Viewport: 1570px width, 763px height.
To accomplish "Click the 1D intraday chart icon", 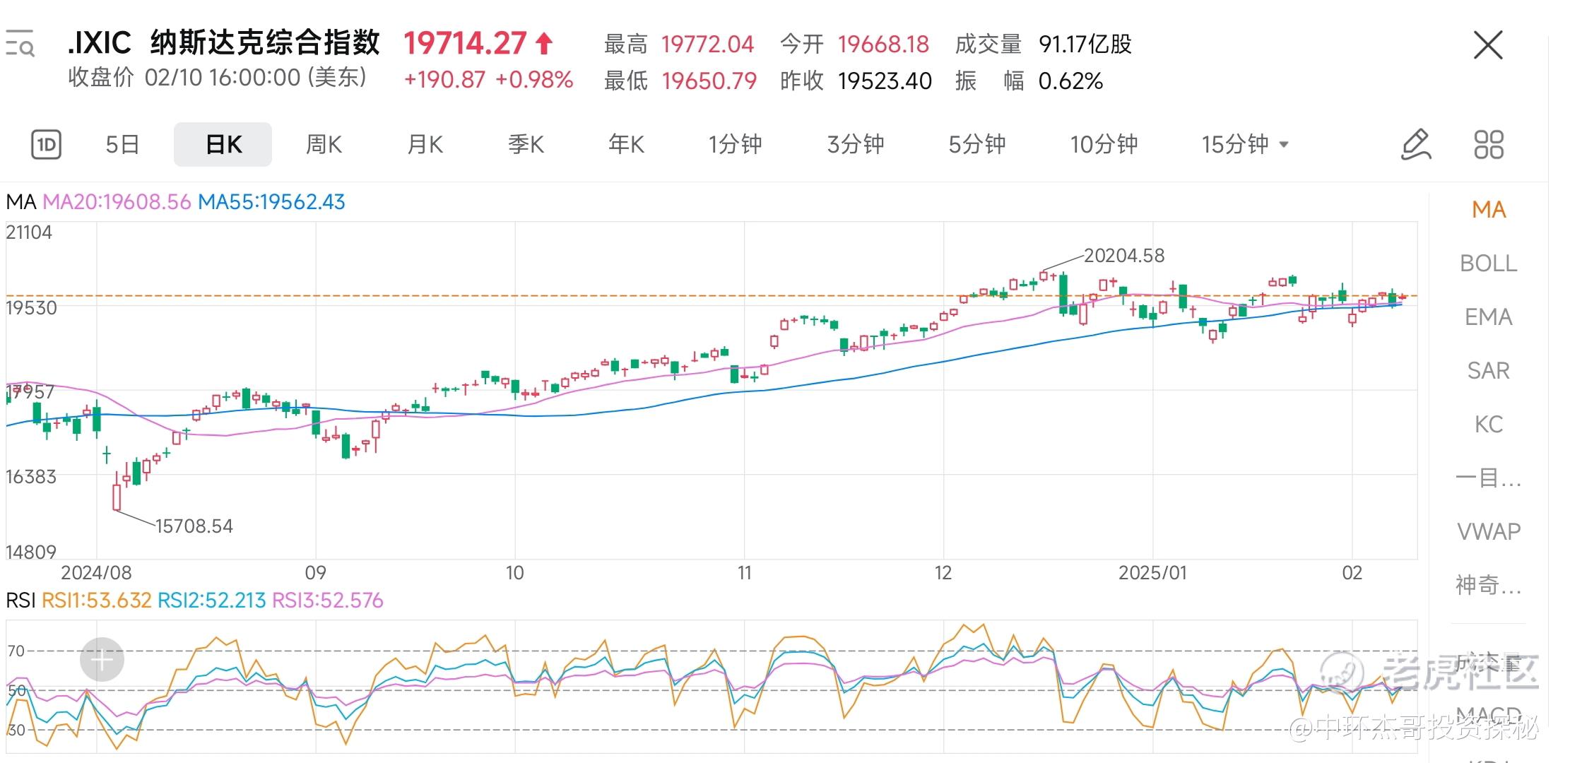I will pyautogui.click(x=47, y=145).
